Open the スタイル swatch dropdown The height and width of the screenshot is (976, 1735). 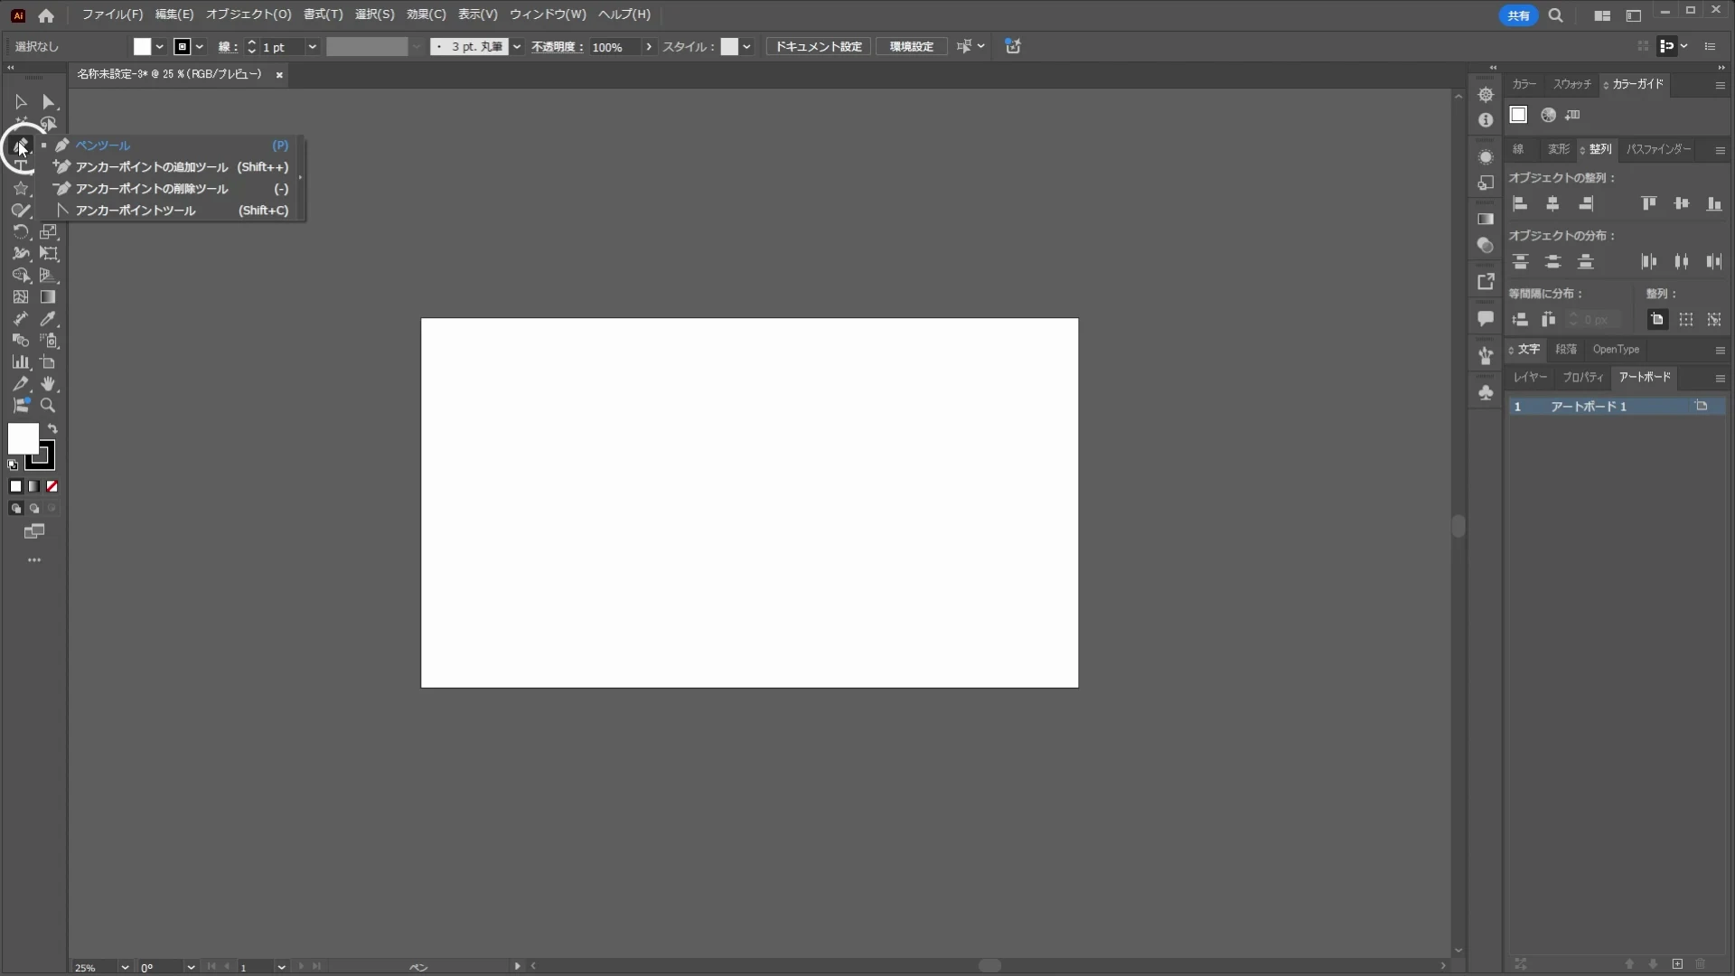click(x=746, y=47)
